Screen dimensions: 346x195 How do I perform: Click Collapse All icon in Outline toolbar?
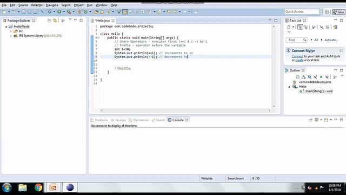coord(298,77)
